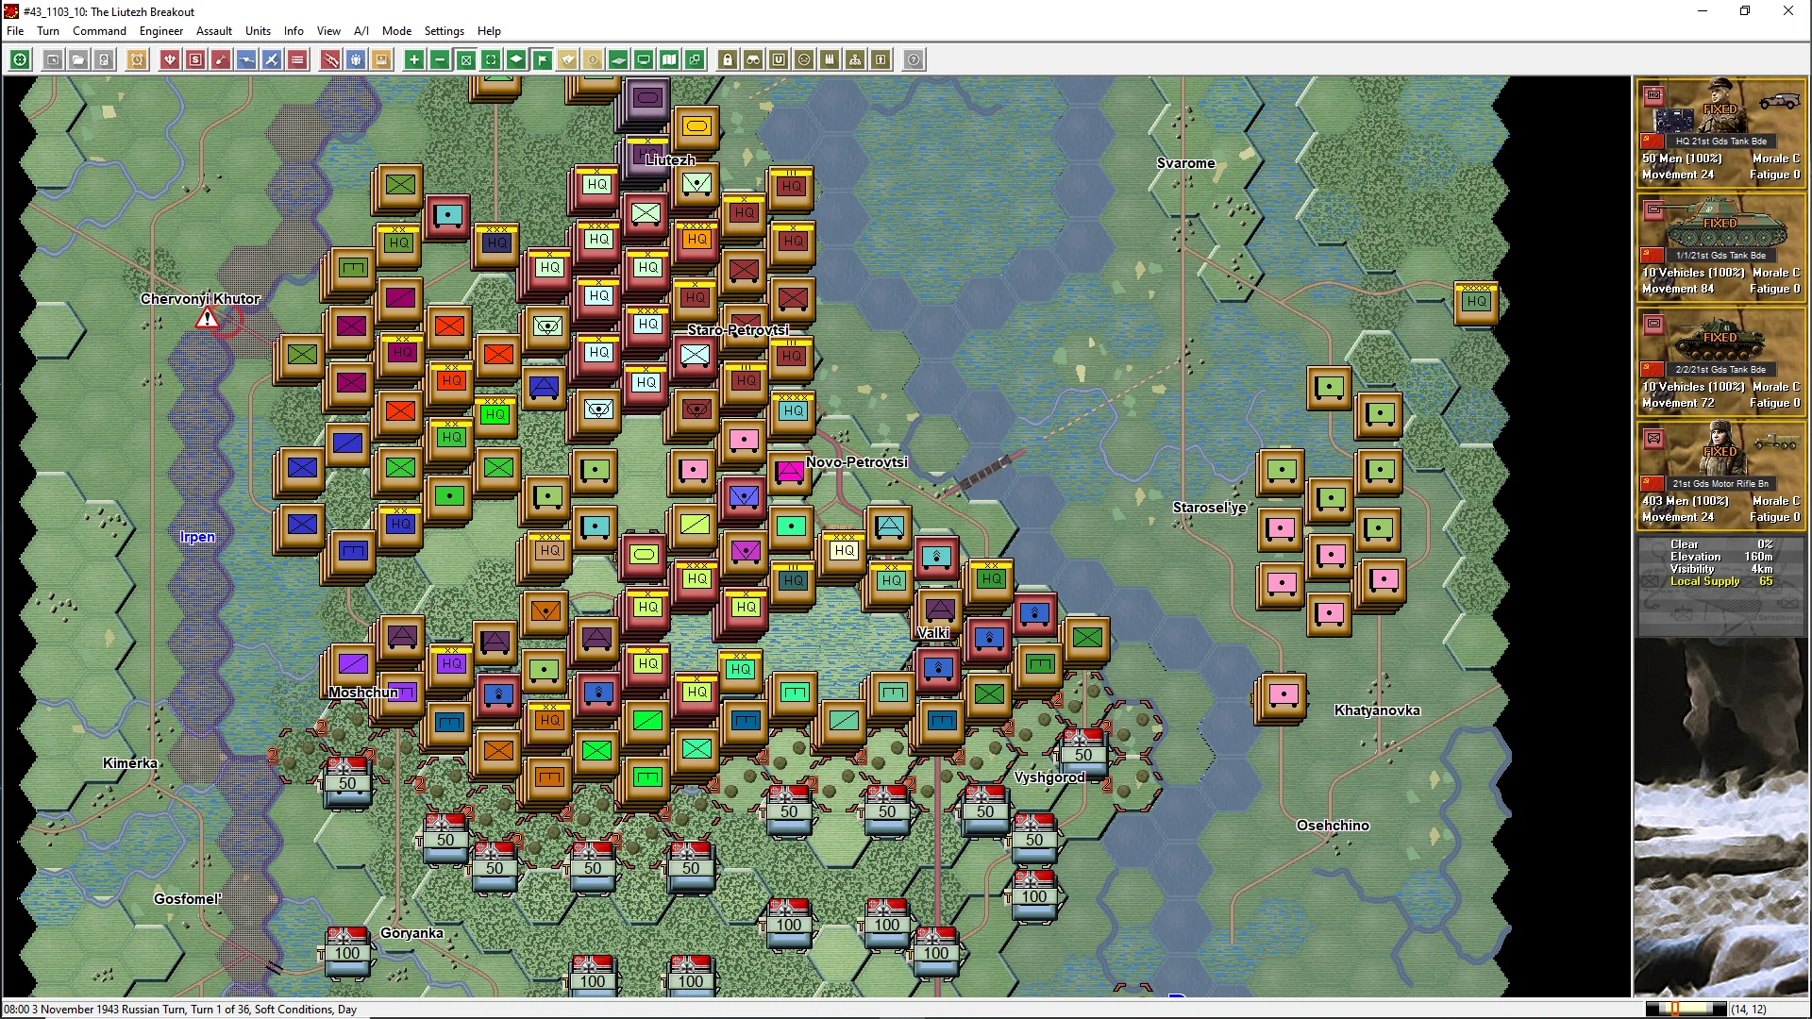The width and height of the screenshot is (1812, 1019).
Task: Open the View menu
Action: click(x=328, y=31)
